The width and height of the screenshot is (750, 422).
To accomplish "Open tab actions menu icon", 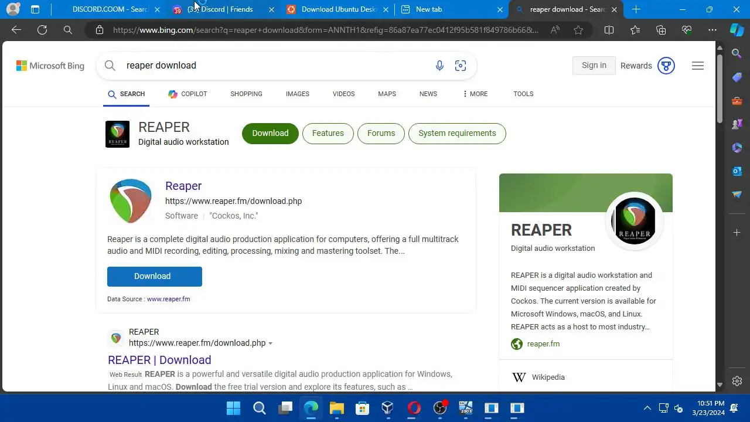I will pyautogui.click(x=35, y=9).
